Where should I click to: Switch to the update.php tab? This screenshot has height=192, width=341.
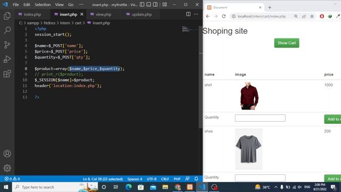pos(142,14)
